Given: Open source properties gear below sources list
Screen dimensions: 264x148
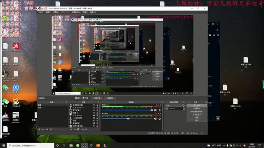Looking at the screenshot, I should 78,129.
